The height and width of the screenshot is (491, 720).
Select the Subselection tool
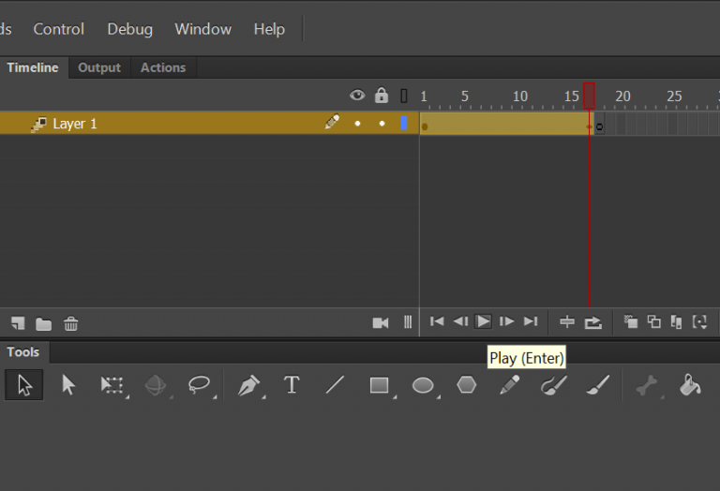coord(68,385)
